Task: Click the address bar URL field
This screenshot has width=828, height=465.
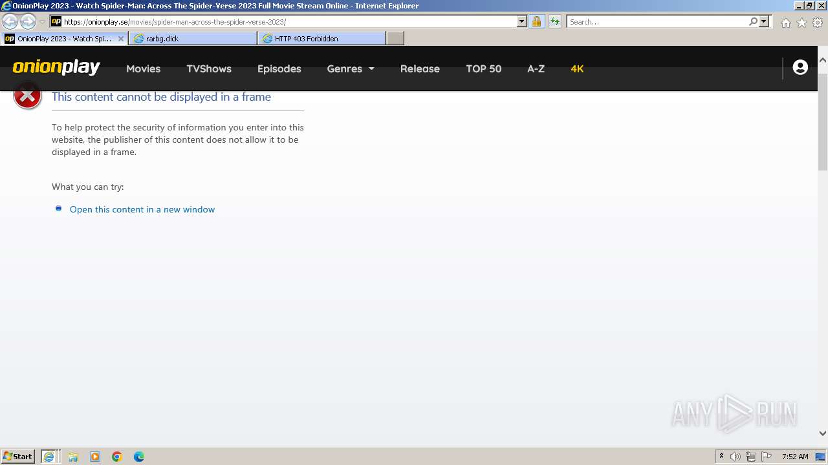Action: pos(289,21)
